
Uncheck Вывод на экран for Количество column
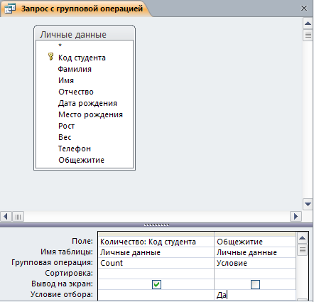(x=156, y=284)
